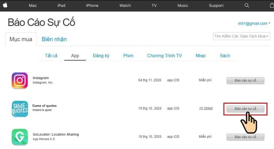The width and height of the screenshot is (274, 149).
Task: Go to the Support menu
Action: pos(216,5)
